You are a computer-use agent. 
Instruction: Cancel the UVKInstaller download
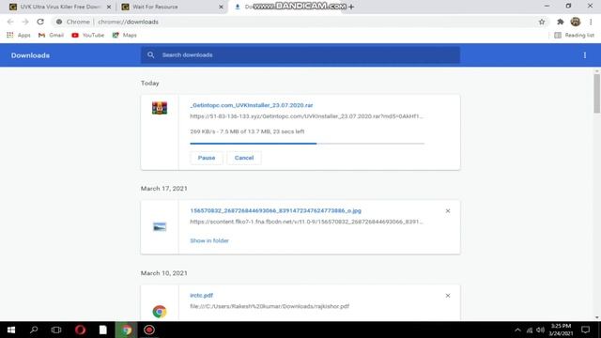(x=244, y=158)
